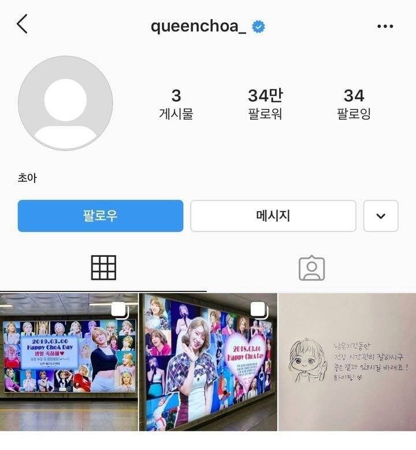Open the three-dot options menu
Viewport: 416px width, 450px height.
[x=385, y=27]
